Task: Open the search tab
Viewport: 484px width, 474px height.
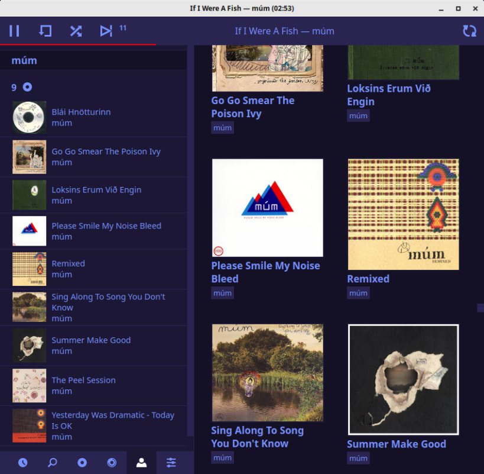Action: click(x=53, y=462)
